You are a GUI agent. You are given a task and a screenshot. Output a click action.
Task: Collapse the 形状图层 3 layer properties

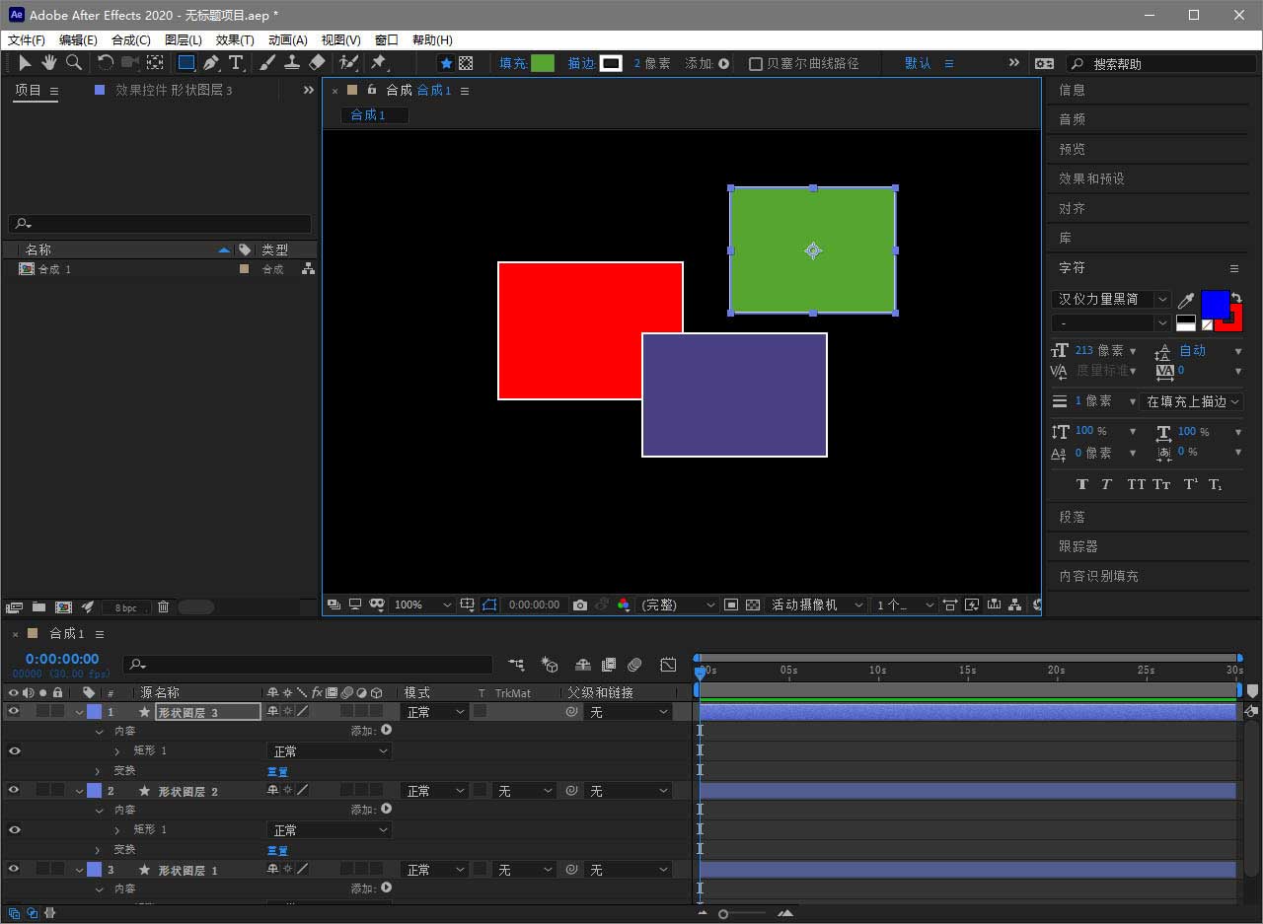click(79, 712)
